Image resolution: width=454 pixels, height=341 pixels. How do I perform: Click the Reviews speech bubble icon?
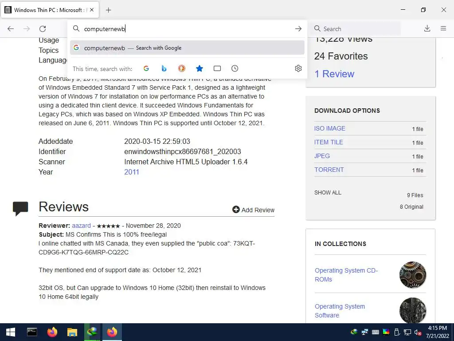tap(20, 209)
